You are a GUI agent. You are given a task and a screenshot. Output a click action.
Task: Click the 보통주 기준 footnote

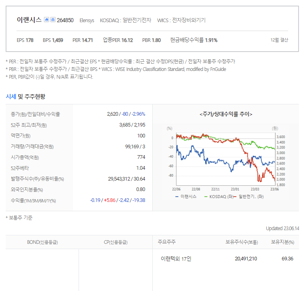tap(19, 218)
